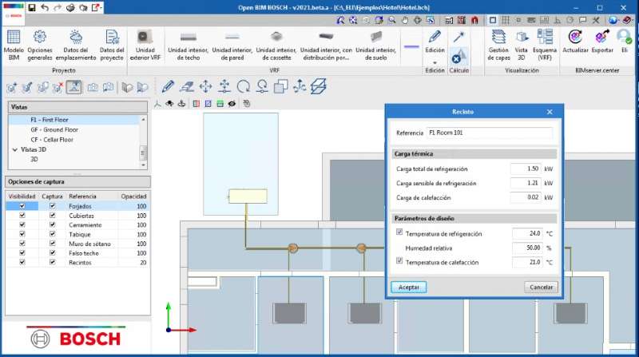639x357 pixels.
Task: Click the Opacidad column header
Action: click(x=133, y=196)
